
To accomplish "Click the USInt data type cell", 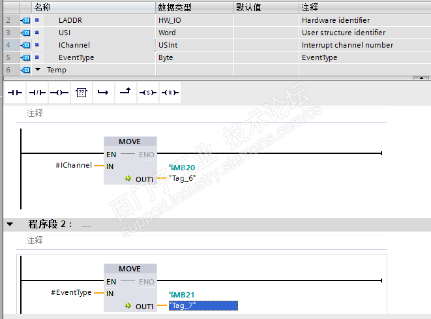I will 194,45.
